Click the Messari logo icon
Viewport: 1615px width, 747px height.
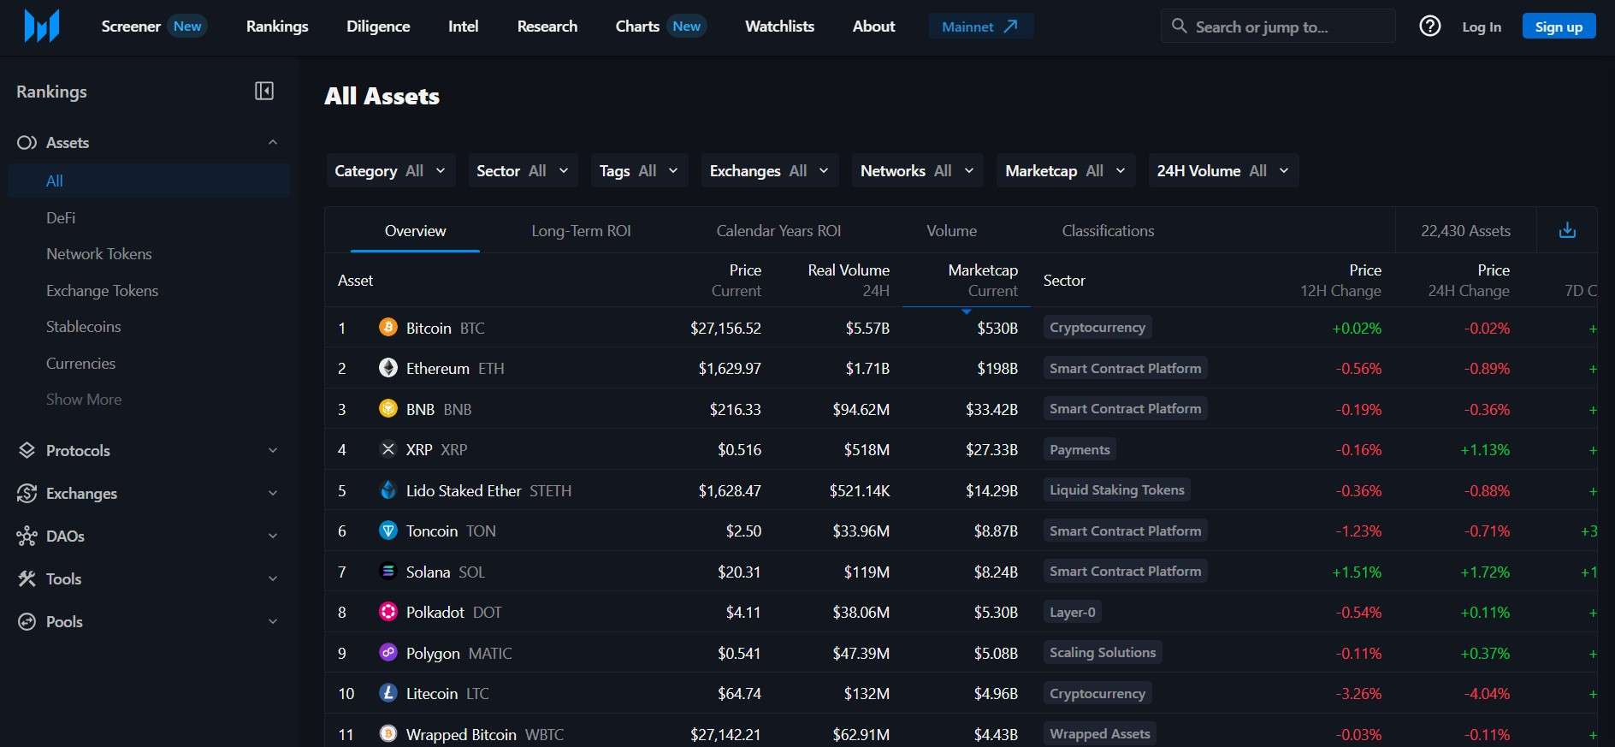pos(42,27)
